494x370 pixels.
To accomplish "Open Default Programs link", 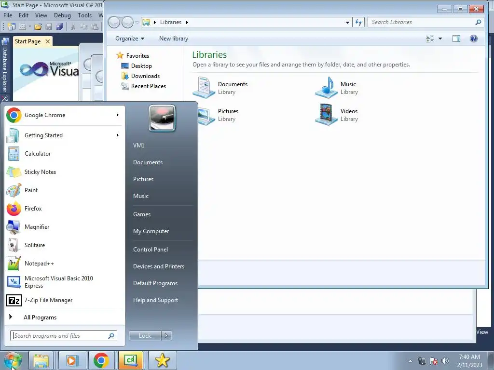I will click(x=155, y=283).
